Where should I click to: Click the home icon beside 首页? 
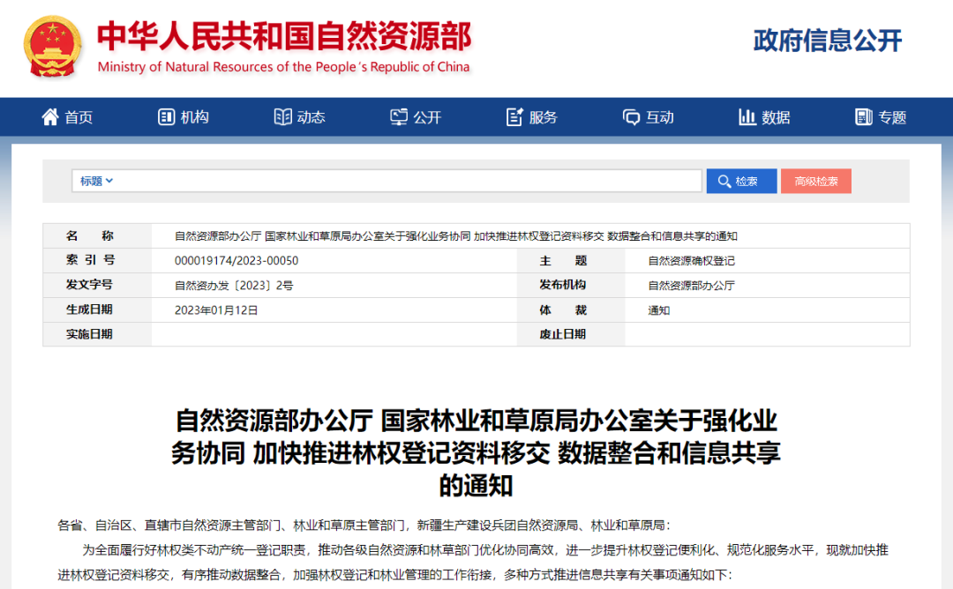(x=49, y=116)
